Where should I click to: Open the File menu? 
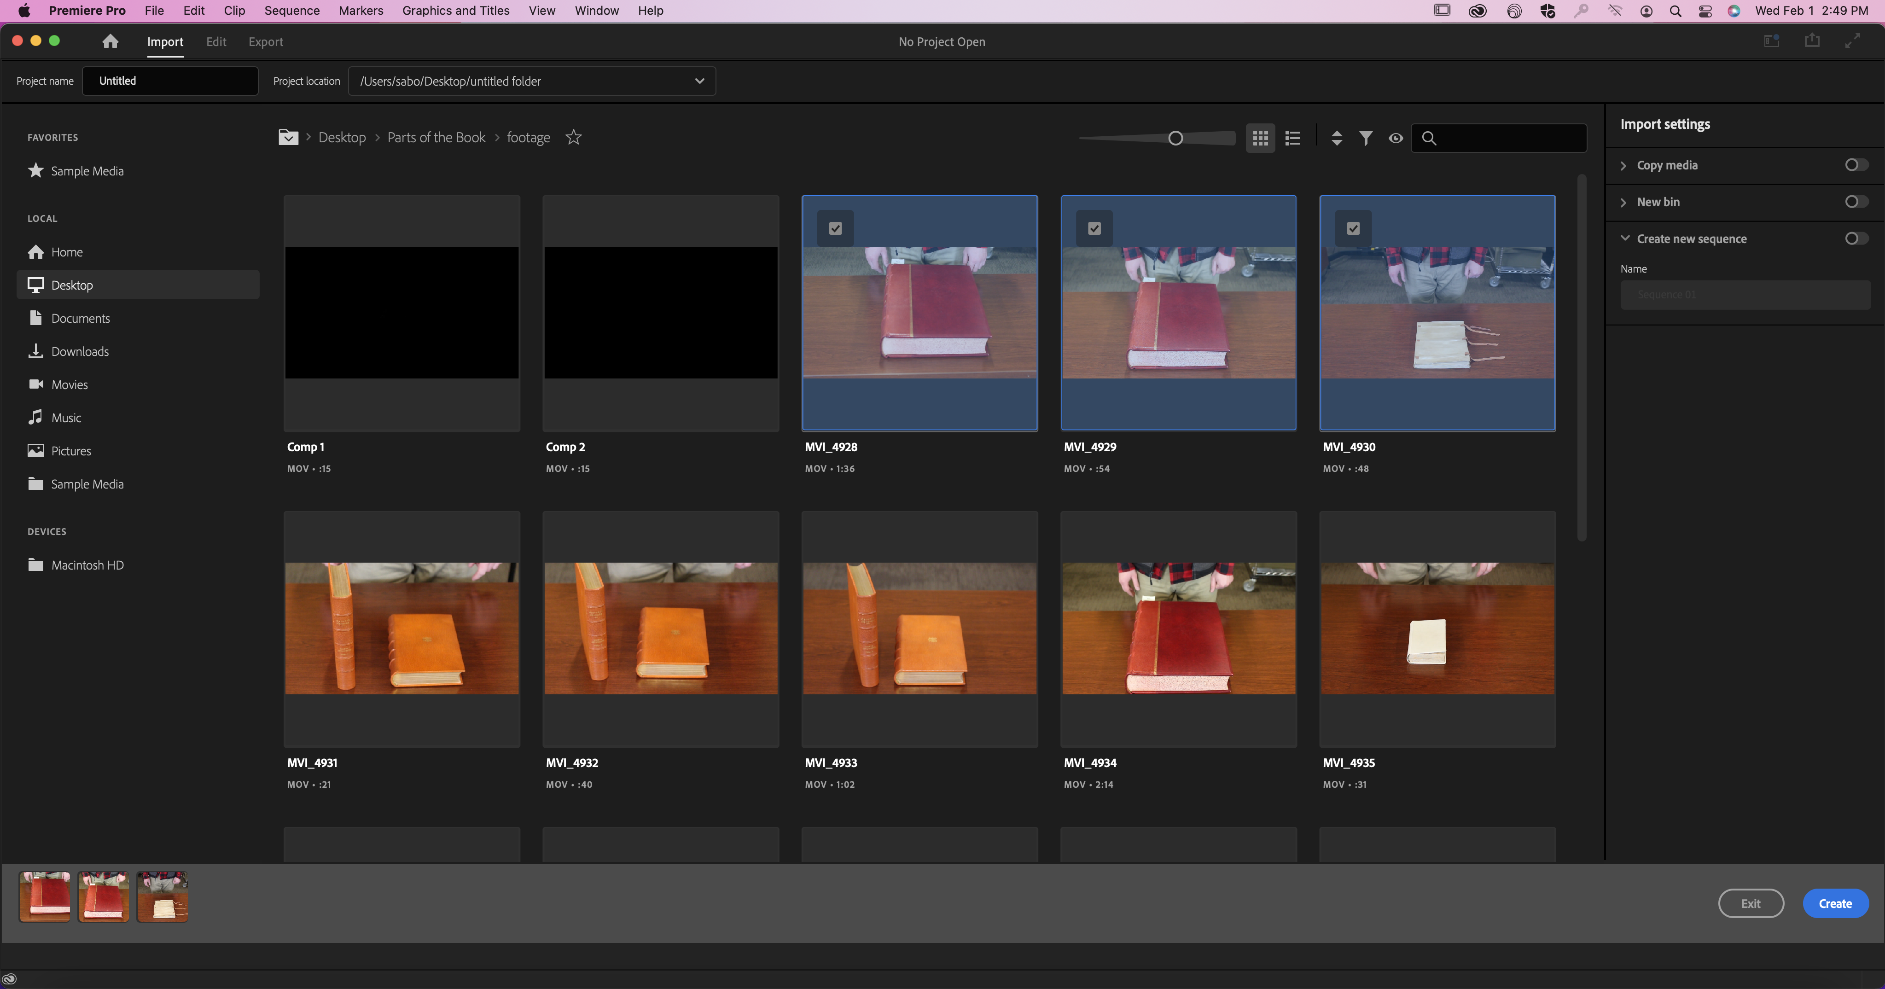pyautogui.click(x=154, y=10)
